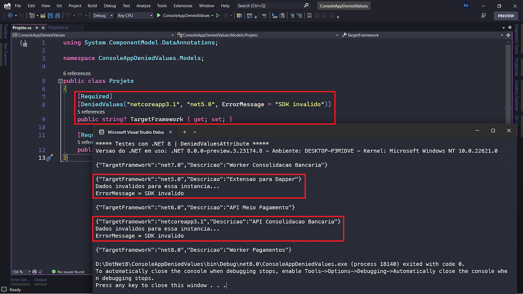523x294 pixels.
Task: Expand Navigate Backward history dropdown arrow
Action: point(16,16)
